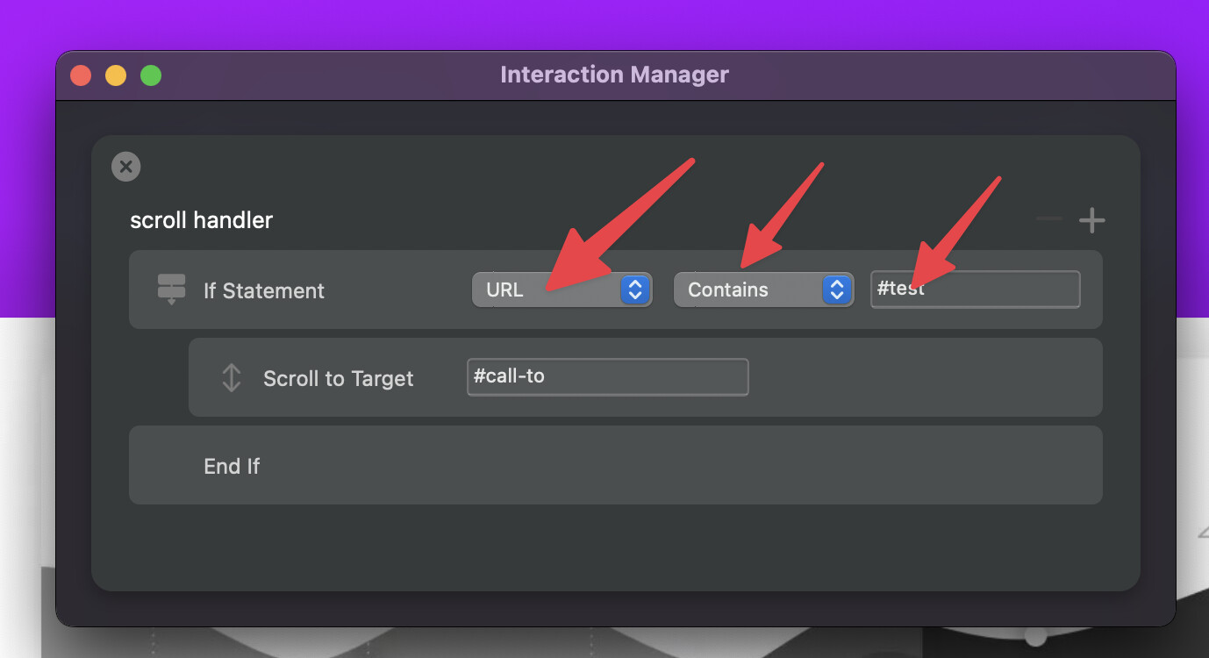Click the blue chevron arrows on the URL dropdown
The height and width of the screenshot is (658, 1209).
634,290
